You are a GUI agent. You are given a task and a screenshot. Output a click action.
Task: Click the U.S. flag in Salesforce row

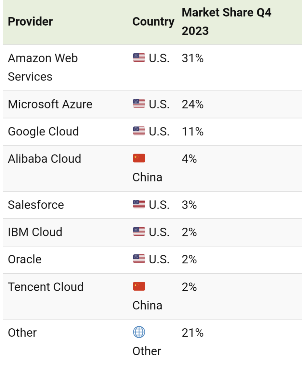(x=139, y=204)
